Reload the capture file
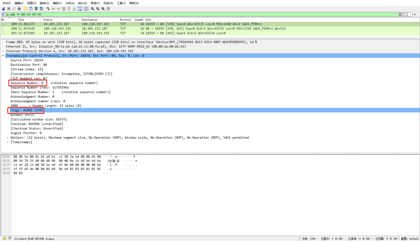The height and width of the screenshot is (242, 420). coord(41,9)
